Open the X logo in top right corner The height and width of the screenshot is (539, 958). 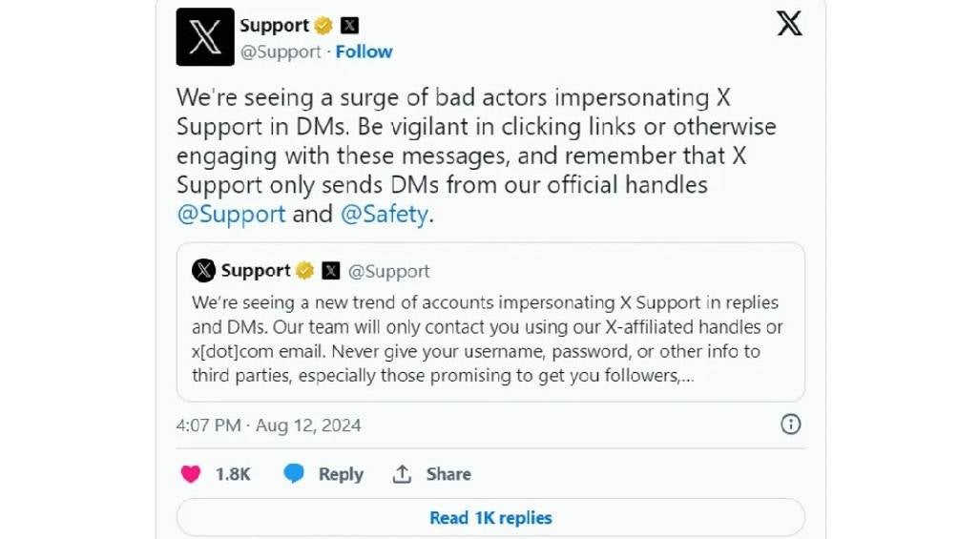tap(789, 24)
